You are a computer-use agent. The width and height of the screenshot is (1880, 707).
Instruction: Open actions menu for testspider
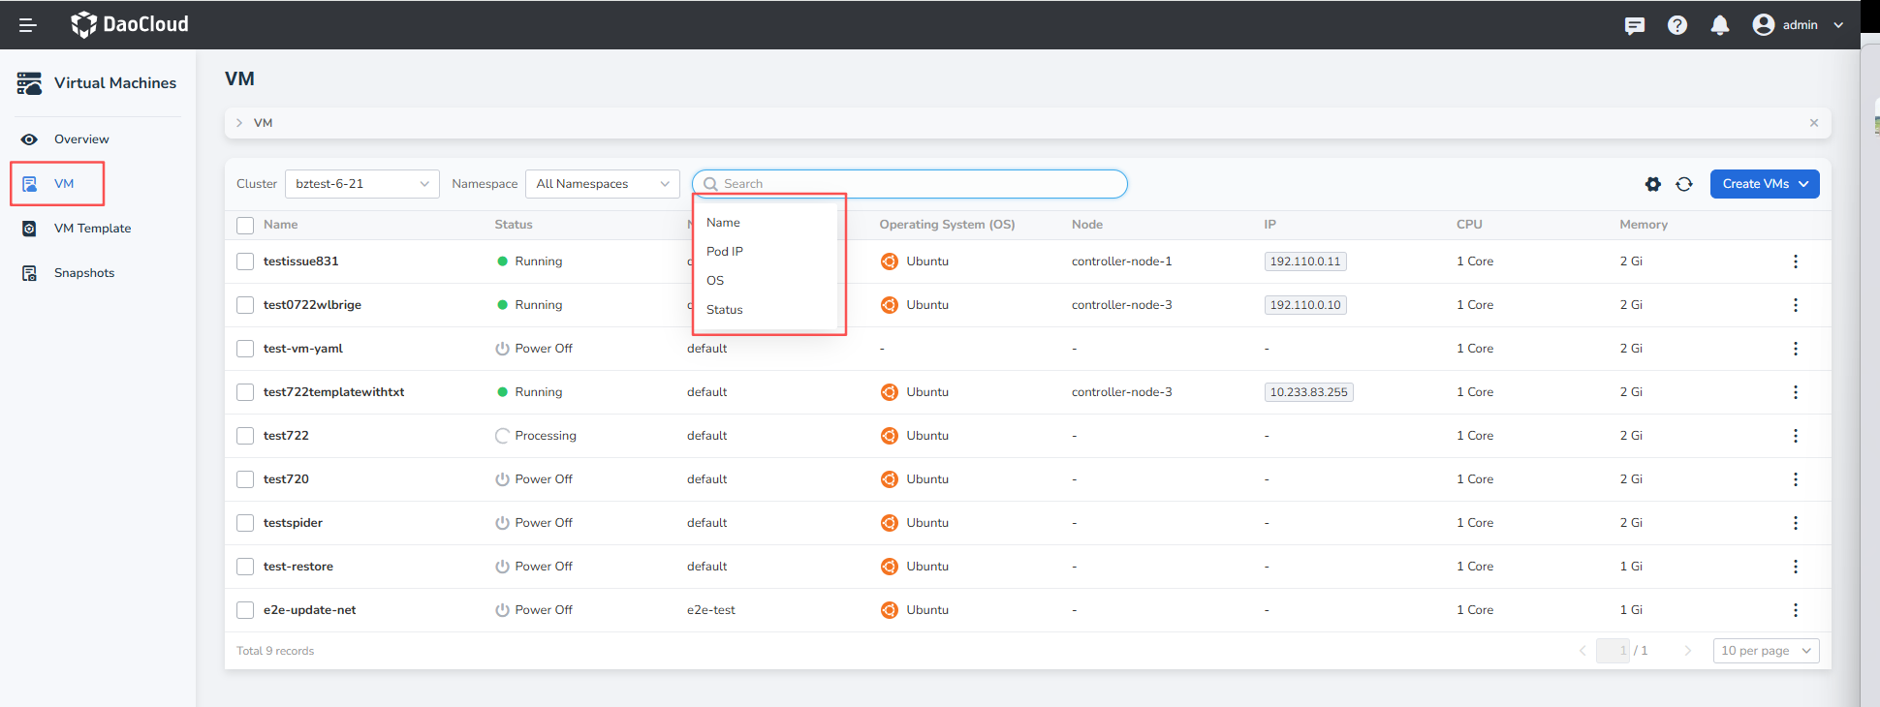click(x=1796, y=523)
